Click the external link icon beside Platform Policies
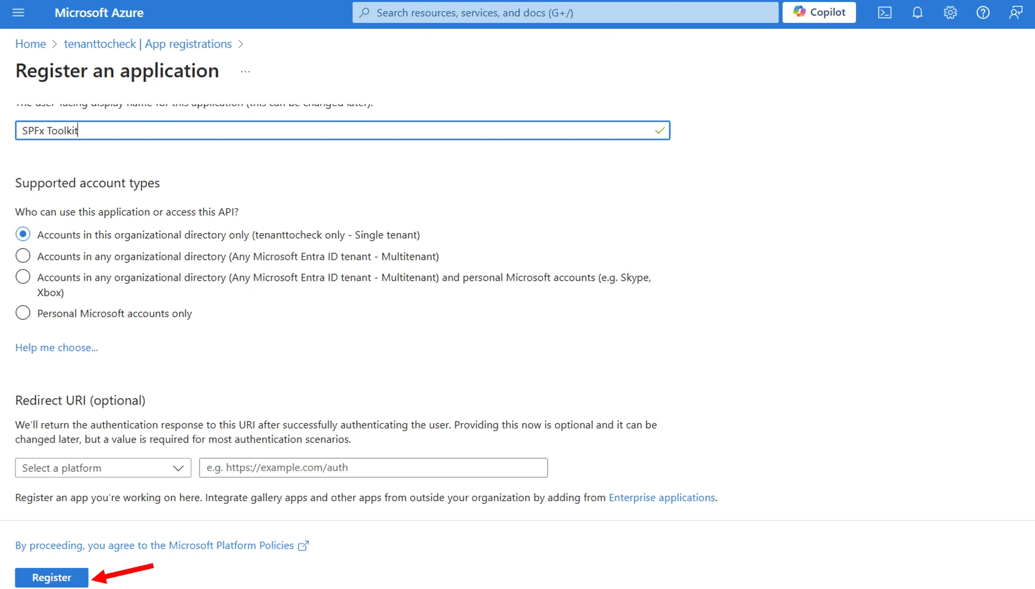The height and width of the screenshot is (589, 1035). click(x=303, y=546)
